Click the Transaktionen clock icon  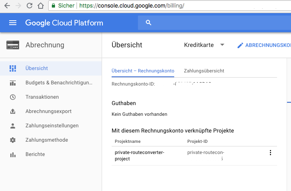coord(13,97)
